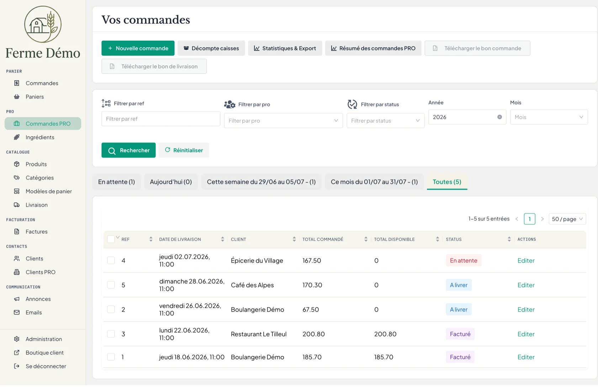Select the checkbox for order ref 1

pos(111,357)
